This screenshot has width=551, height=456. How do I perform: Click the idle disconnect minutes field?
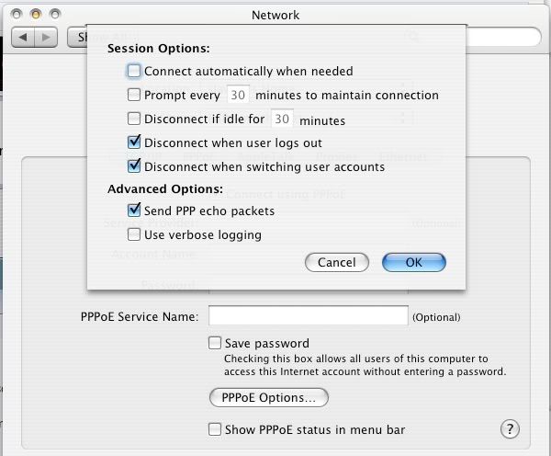(283, 119)
